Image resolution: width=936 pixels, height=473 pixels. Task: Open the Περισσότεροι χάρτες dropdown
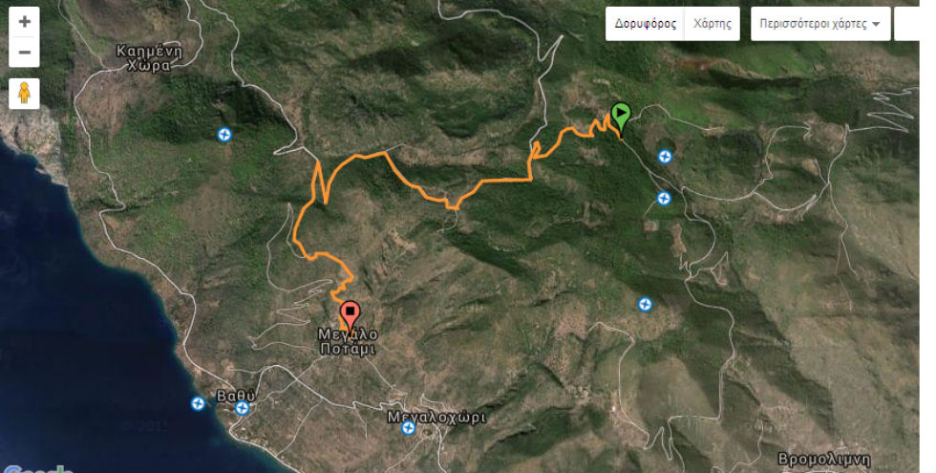point(820,24)
